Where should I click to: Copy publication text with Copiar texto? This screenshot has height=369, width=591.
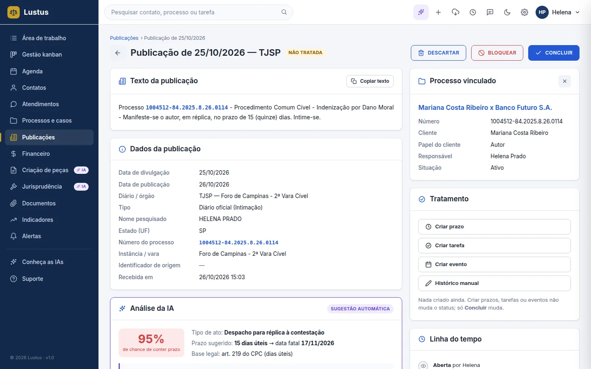coord(370,81)
